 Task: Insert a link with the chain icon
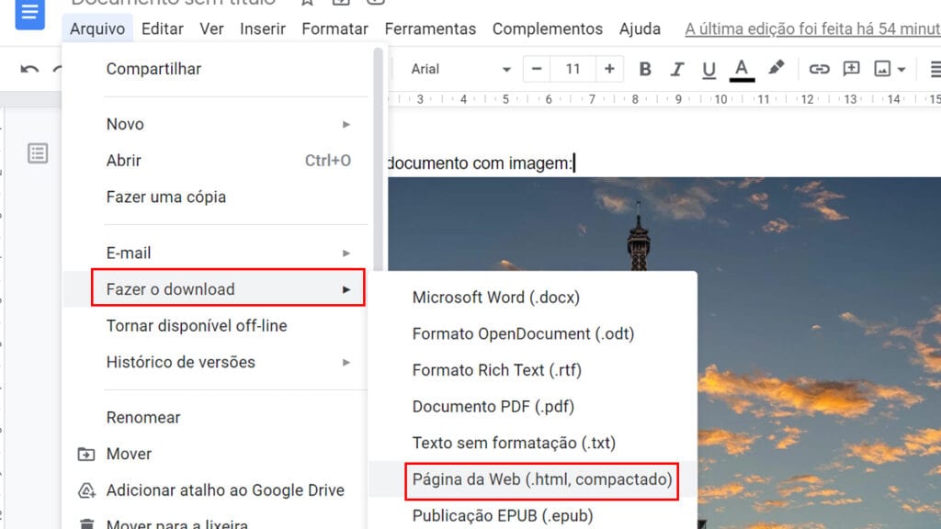819,69
